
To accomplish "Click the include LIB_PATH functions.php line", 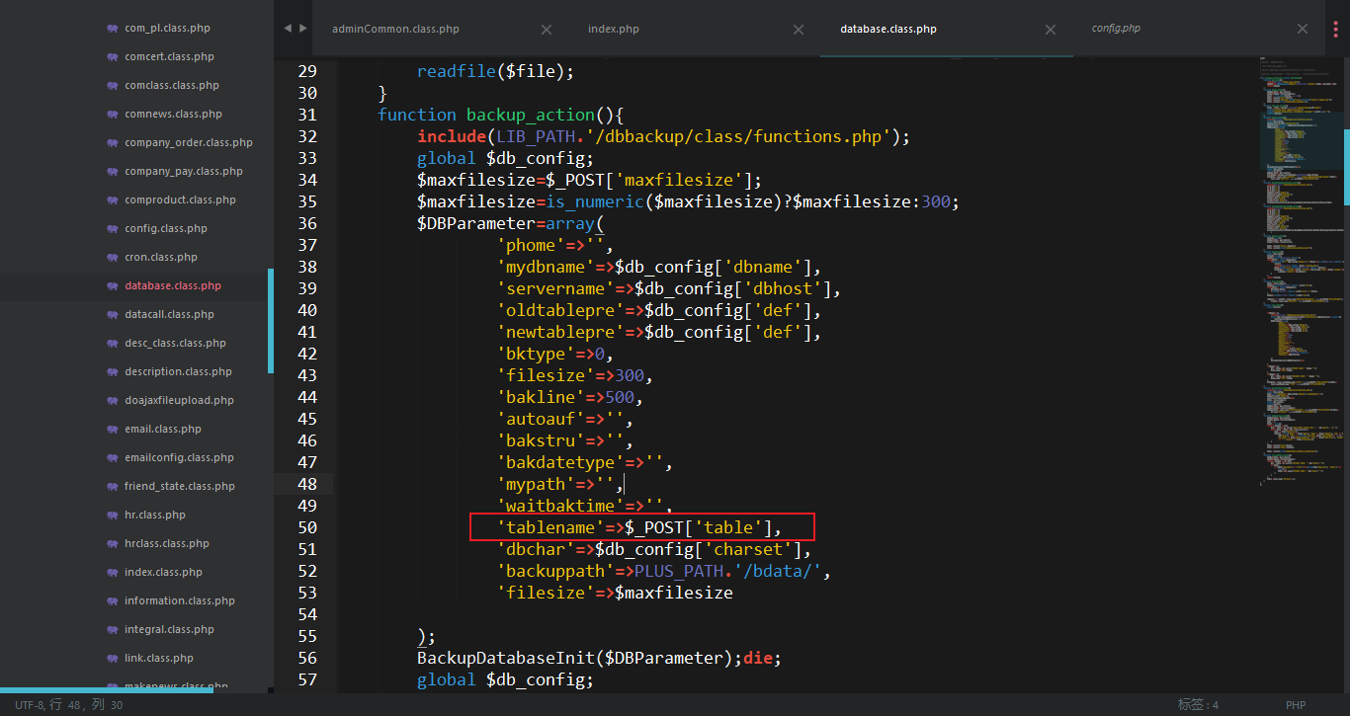I will pos(663,136).
